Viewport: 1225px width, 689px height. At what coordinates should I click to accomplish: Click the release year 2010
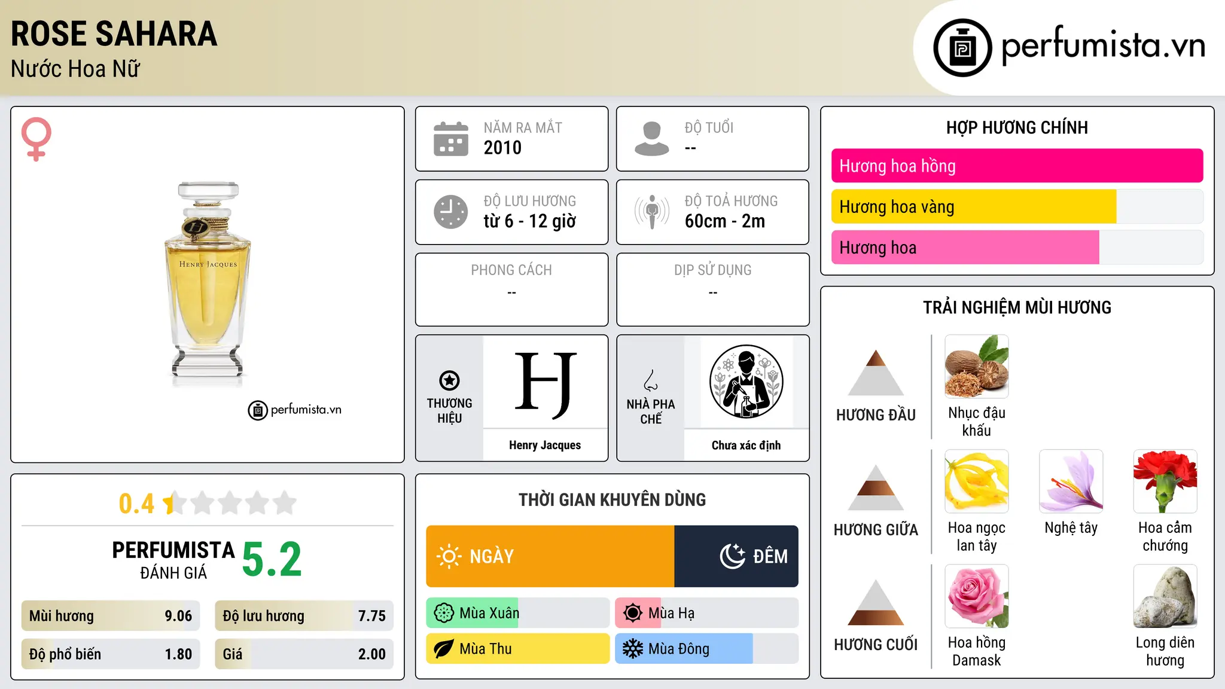point(502,148)
